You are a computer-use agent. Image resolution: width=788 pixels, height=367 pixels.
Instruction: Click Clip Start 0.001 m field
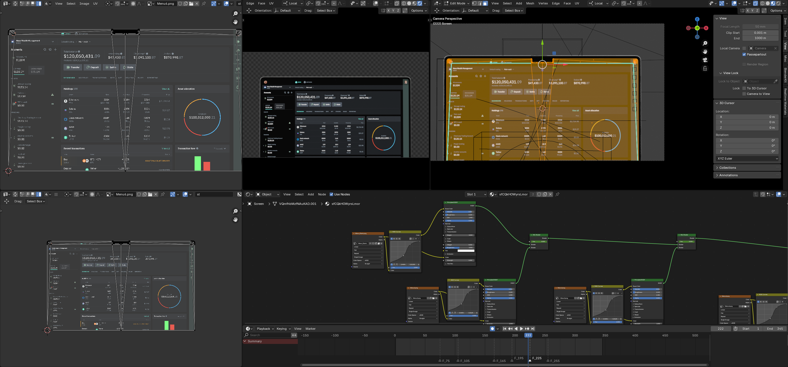click(x=760, y=33)
